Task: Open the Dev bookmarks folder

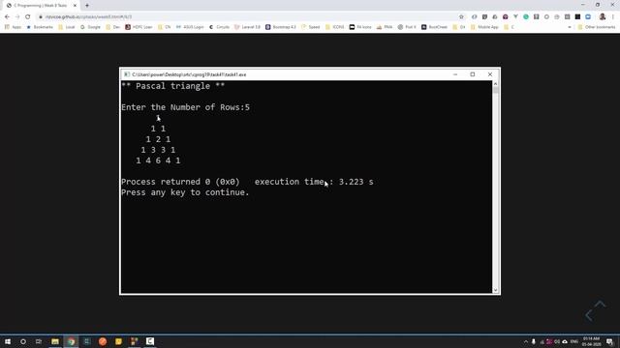Action: point(113,27)
